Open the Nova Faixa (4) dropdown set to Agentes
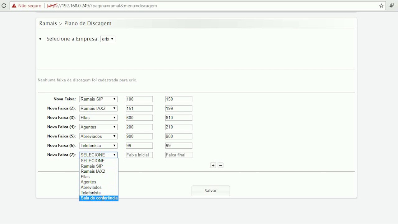Viewport: 398px width, 224px height. pos(98,127)
